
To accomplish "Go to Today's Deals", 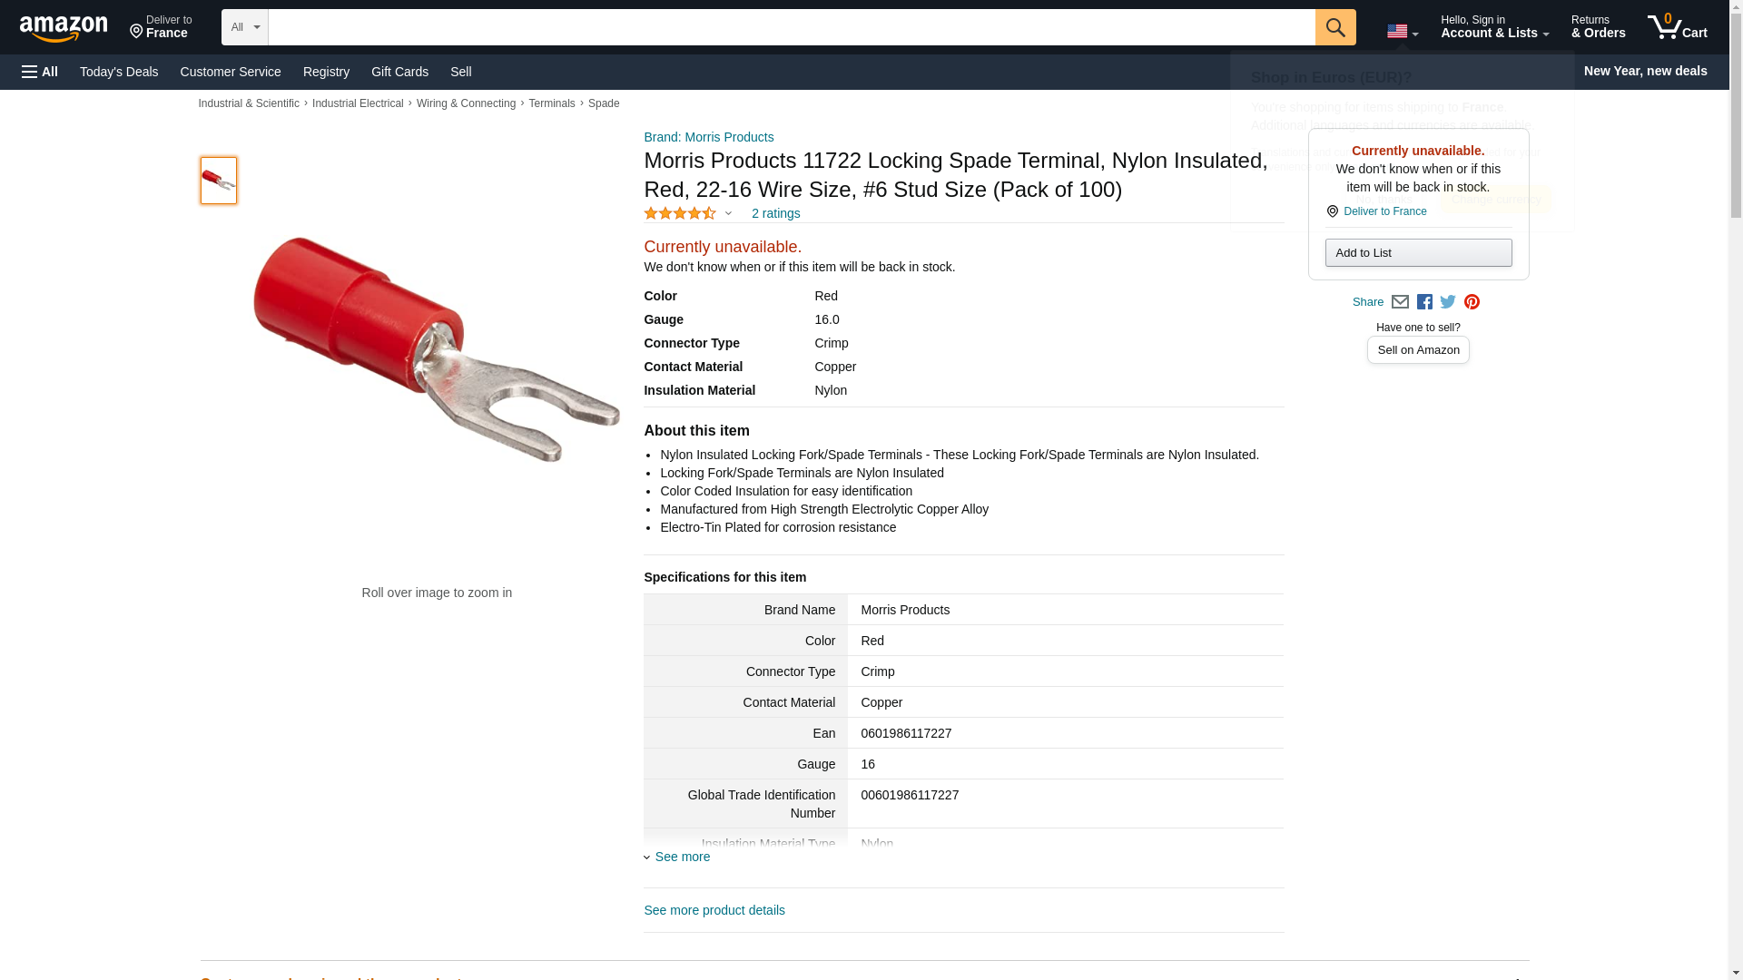I will coord(119,72).
